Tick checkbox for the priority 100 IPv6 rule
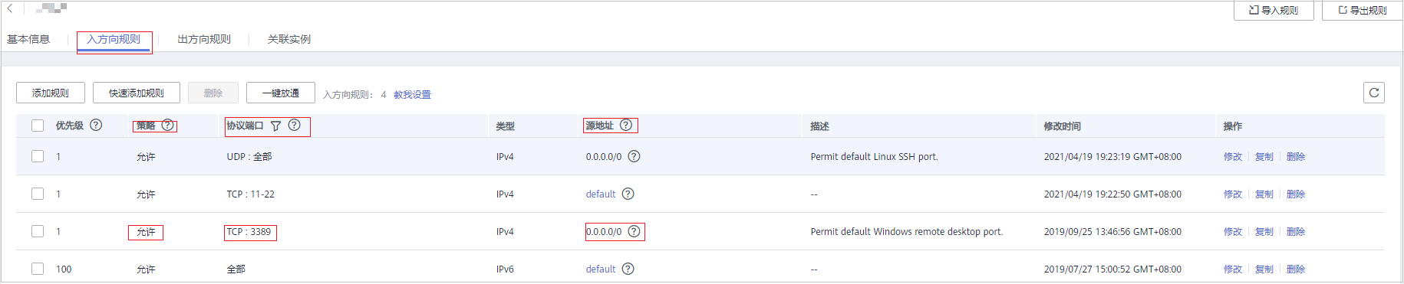Viewport: 1404px width, 284px height. click(38, 269)
